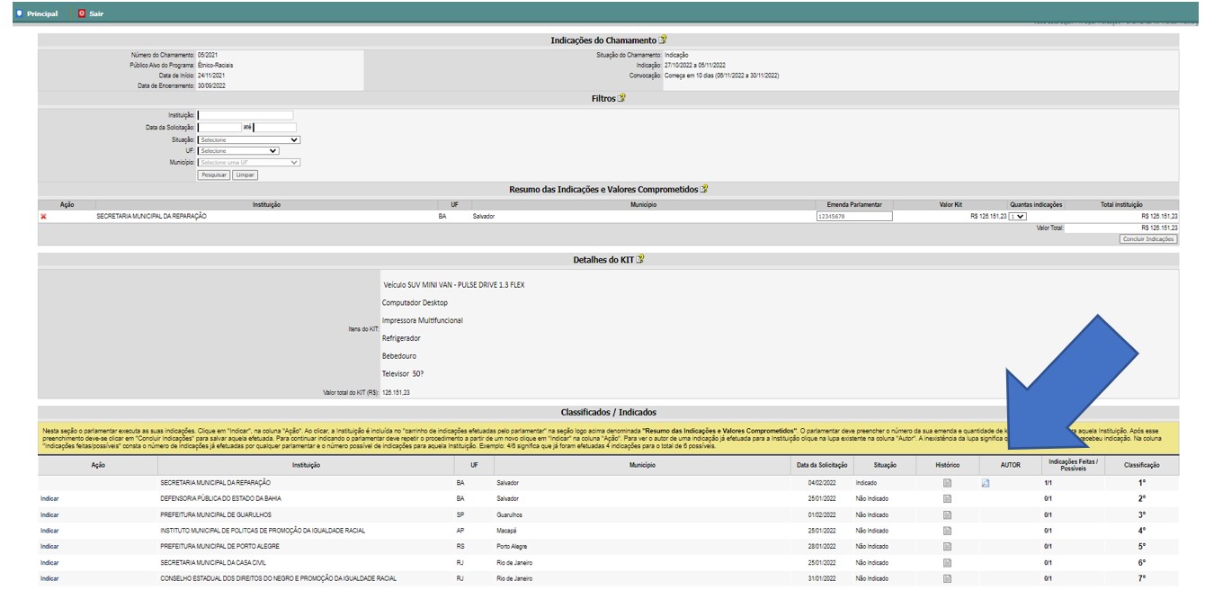This screenshot has width=1205, height=590.
Task: Open help icon beside Indicações do Chamamento
Action: point(663,40)
